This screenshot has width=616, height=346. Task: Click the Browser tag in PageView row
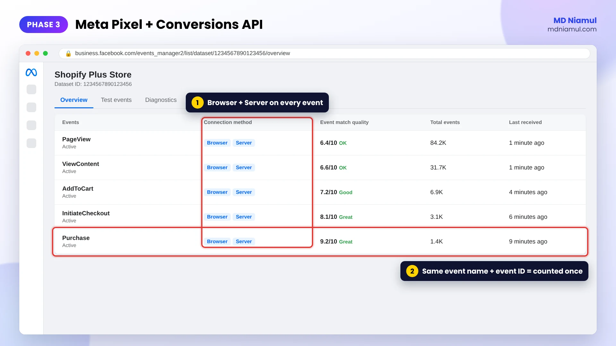217,143
